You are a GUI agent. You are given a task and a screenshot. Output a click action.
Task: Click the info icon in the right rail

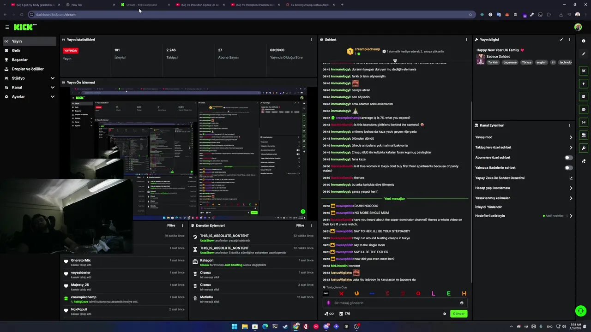pyautogui.click(x=584, y=41)
